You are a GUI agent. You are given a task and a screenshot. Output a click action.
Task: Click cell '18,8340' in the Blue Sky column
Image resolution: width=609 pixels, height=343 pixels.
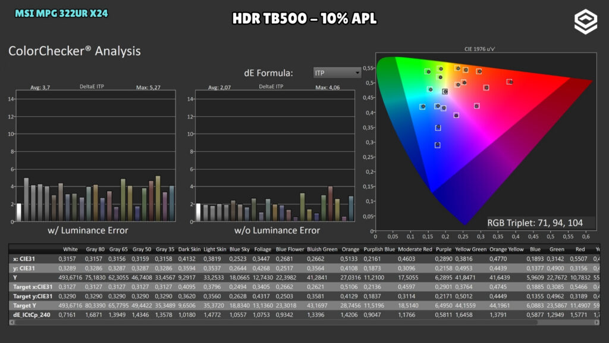pos(239,305)
